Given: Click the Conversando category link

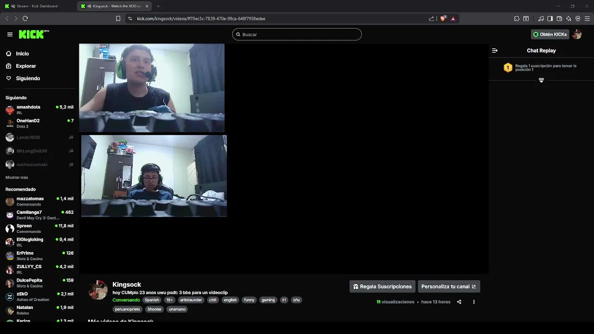Looking at the screenshot, I should click(x=126, y=300).
